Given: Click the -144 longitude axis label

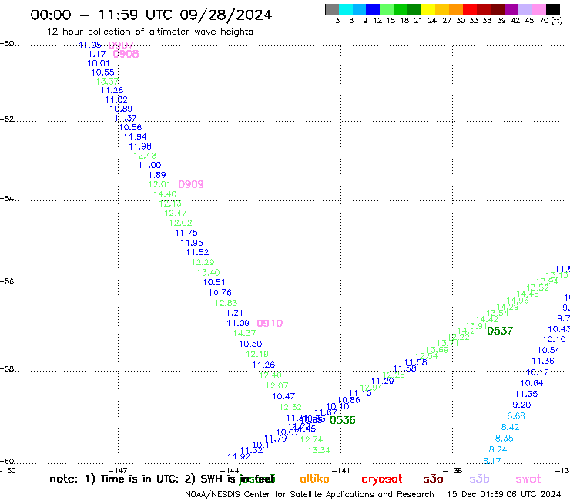Looking at the screenshot, I should pos(230,471).
